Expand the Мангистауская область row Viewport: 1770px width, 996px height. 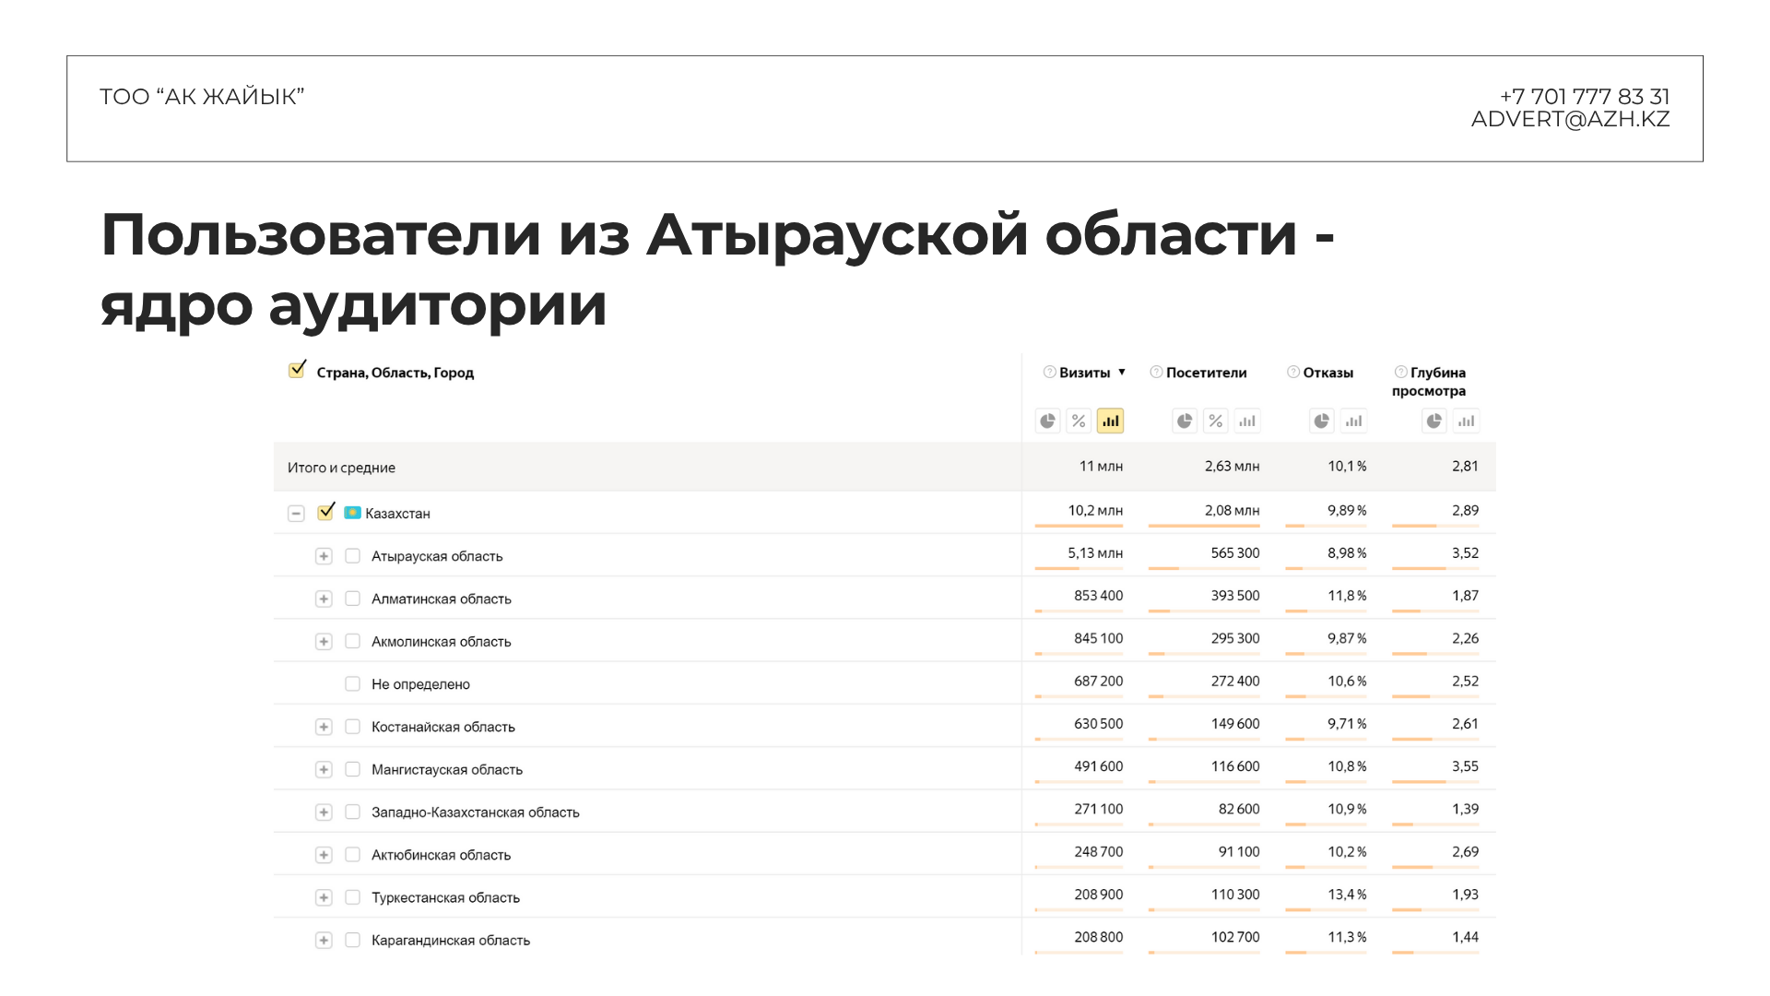tap(324, 769)
